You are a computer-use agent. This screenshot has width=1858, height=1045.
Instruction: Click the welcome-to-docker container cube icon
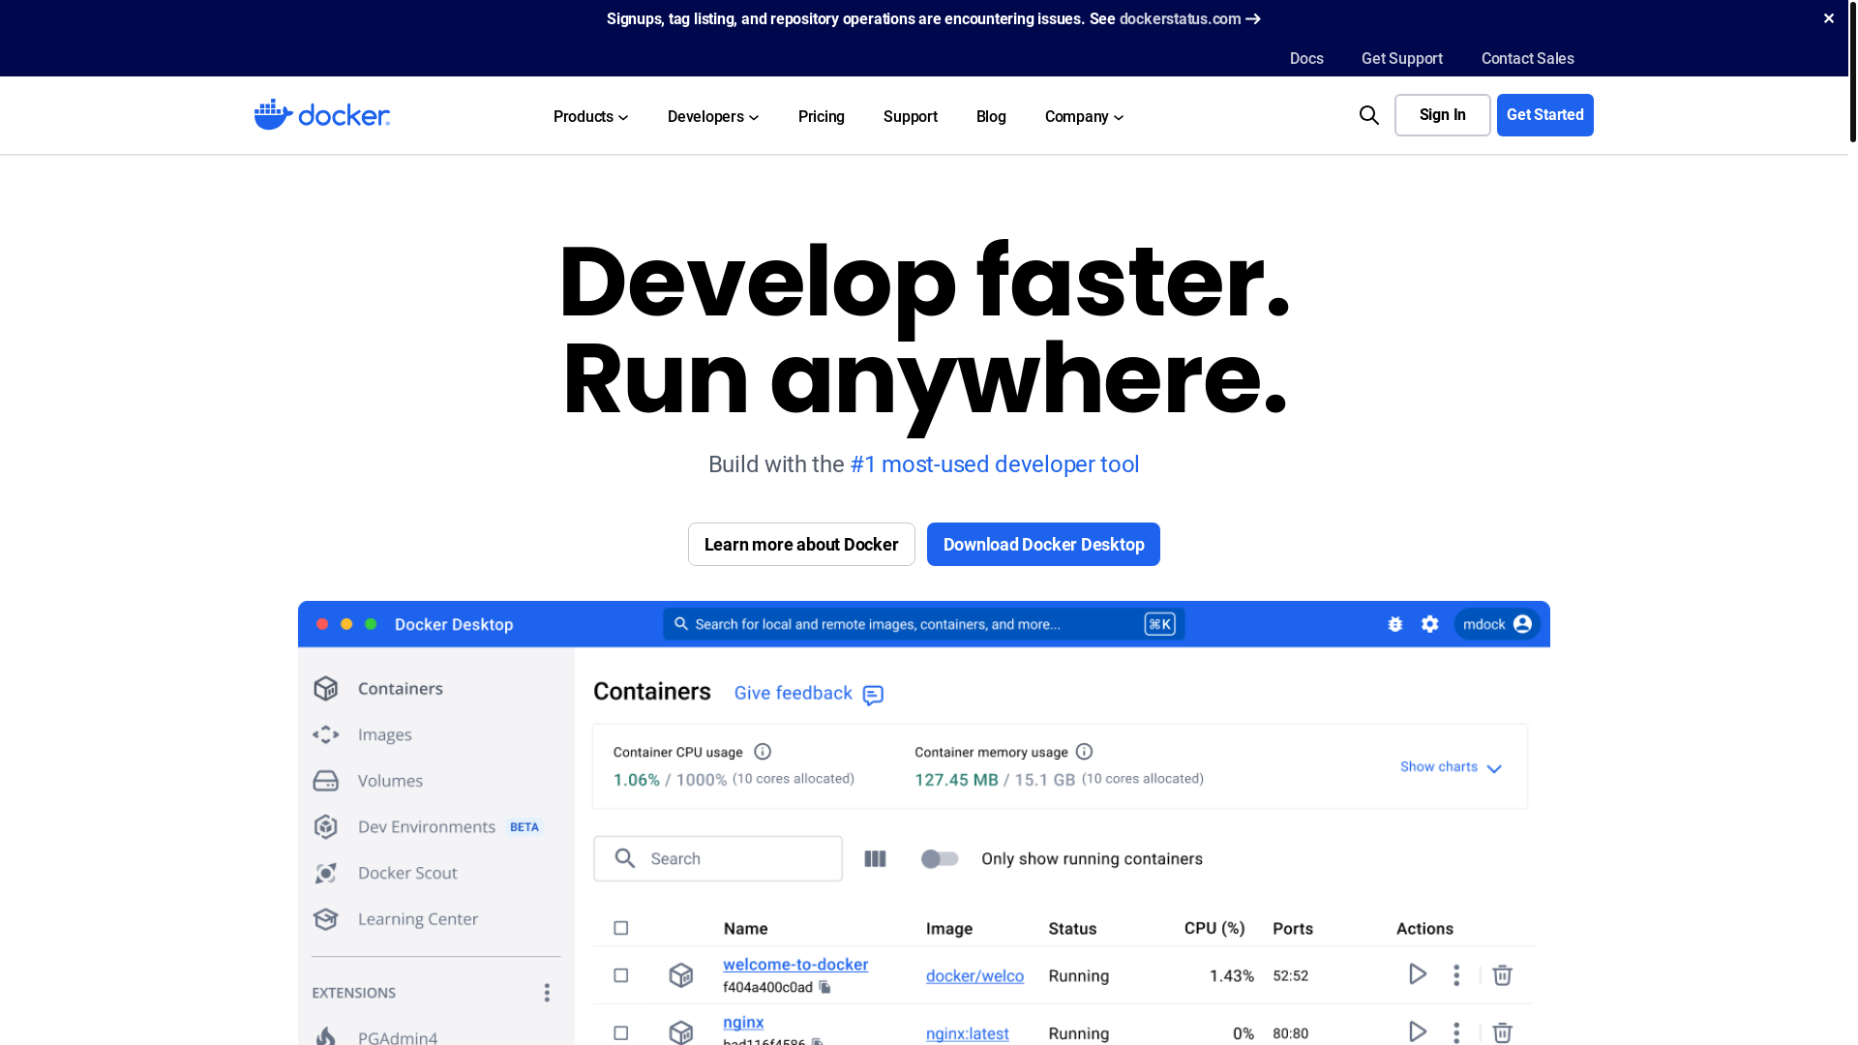pyautogui.click(x=681, y=975)
